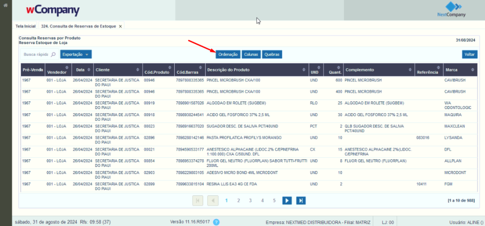Open the version help question icon
Image resolution: width=485 pixels, height=226 pixels.
(216, 222)
